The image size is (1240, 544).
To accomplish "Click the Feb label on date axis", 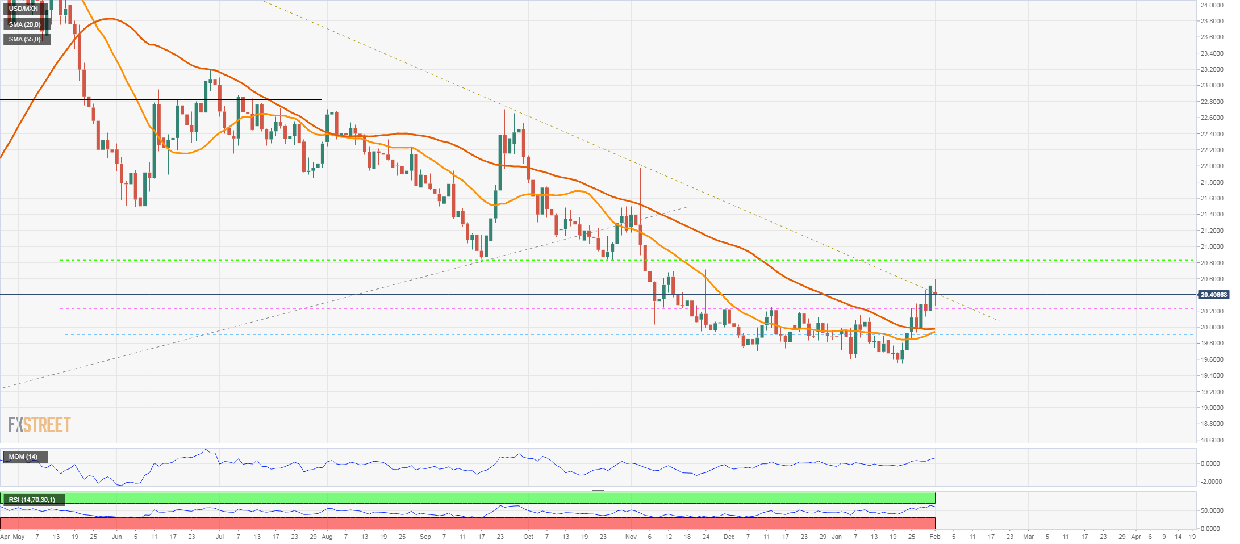I will point(935,537).
